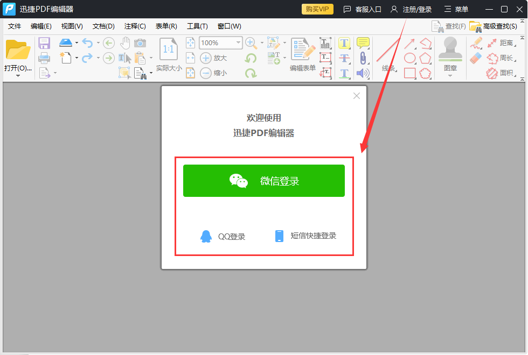The image size is (528, 355).
Task: Select the hand pan tool
Action: tap(125, 43)
